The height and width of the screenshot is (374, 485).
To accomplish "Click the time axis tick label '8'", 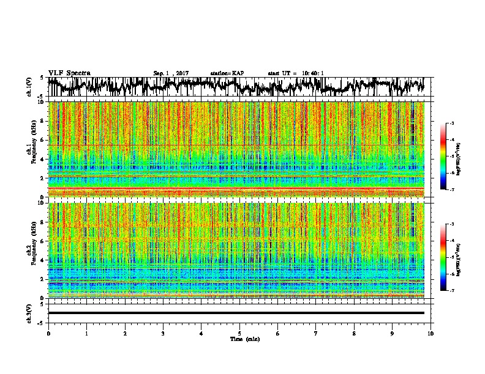I will 354,334.
